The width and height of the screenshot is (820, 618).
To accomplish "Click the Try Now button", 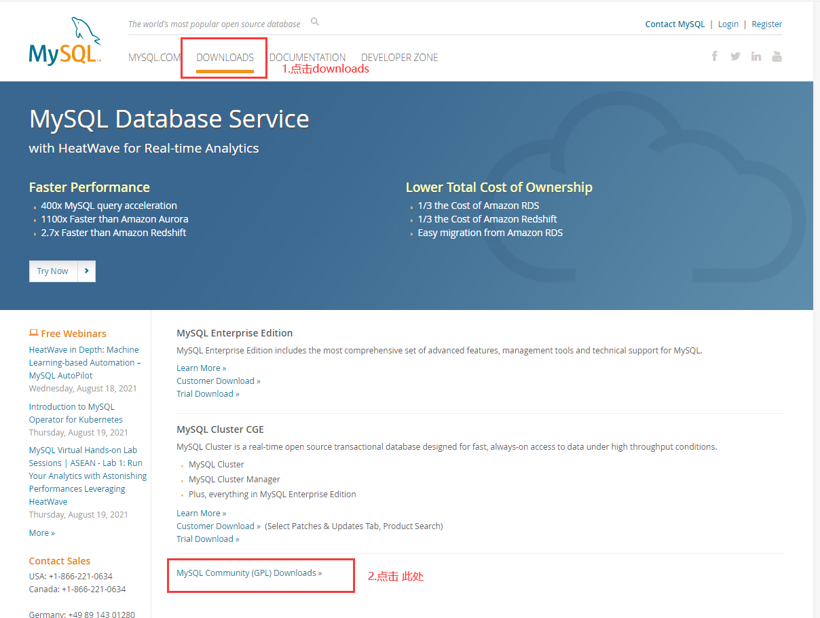I will coord(53,271).
